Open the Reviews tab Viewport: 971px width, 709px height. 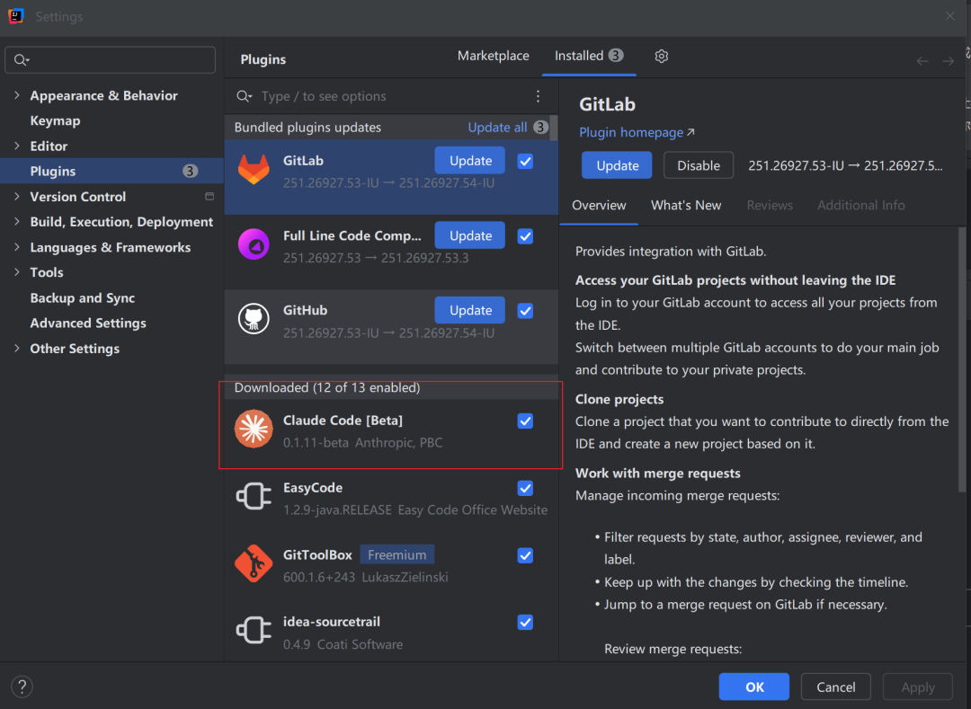coord(769,206)
